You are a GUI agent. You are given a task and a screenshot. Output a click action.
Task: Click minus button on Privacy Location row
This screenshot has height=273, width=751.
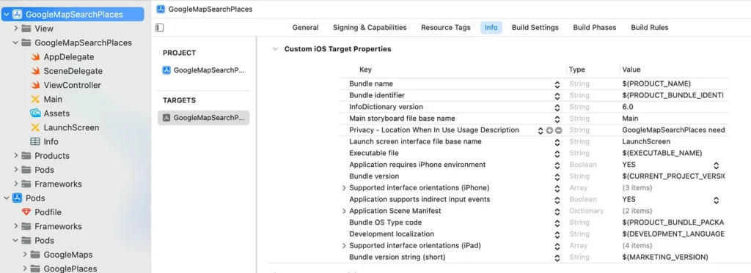click(x=558, y=130)
